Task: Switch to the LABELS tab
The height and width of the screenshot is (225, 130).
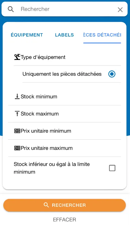Action: [64, 35]
